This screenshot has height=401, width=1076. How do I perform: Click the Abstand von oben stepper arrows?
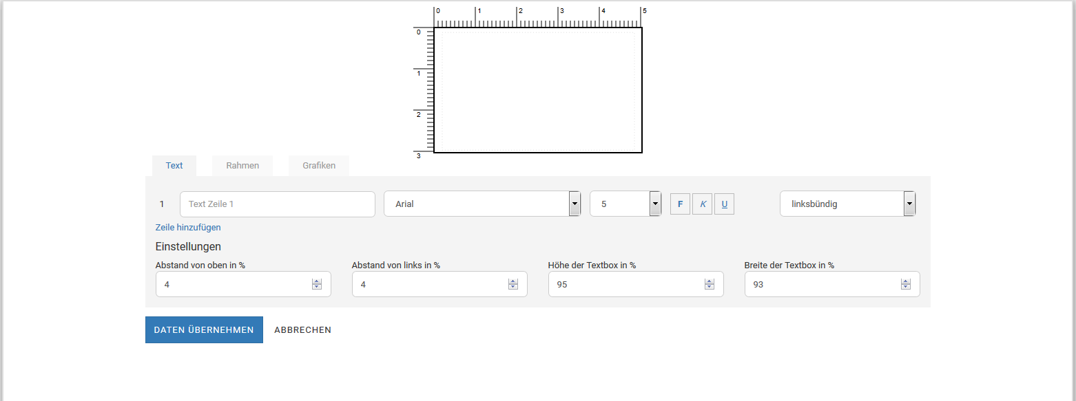(317, 284)
